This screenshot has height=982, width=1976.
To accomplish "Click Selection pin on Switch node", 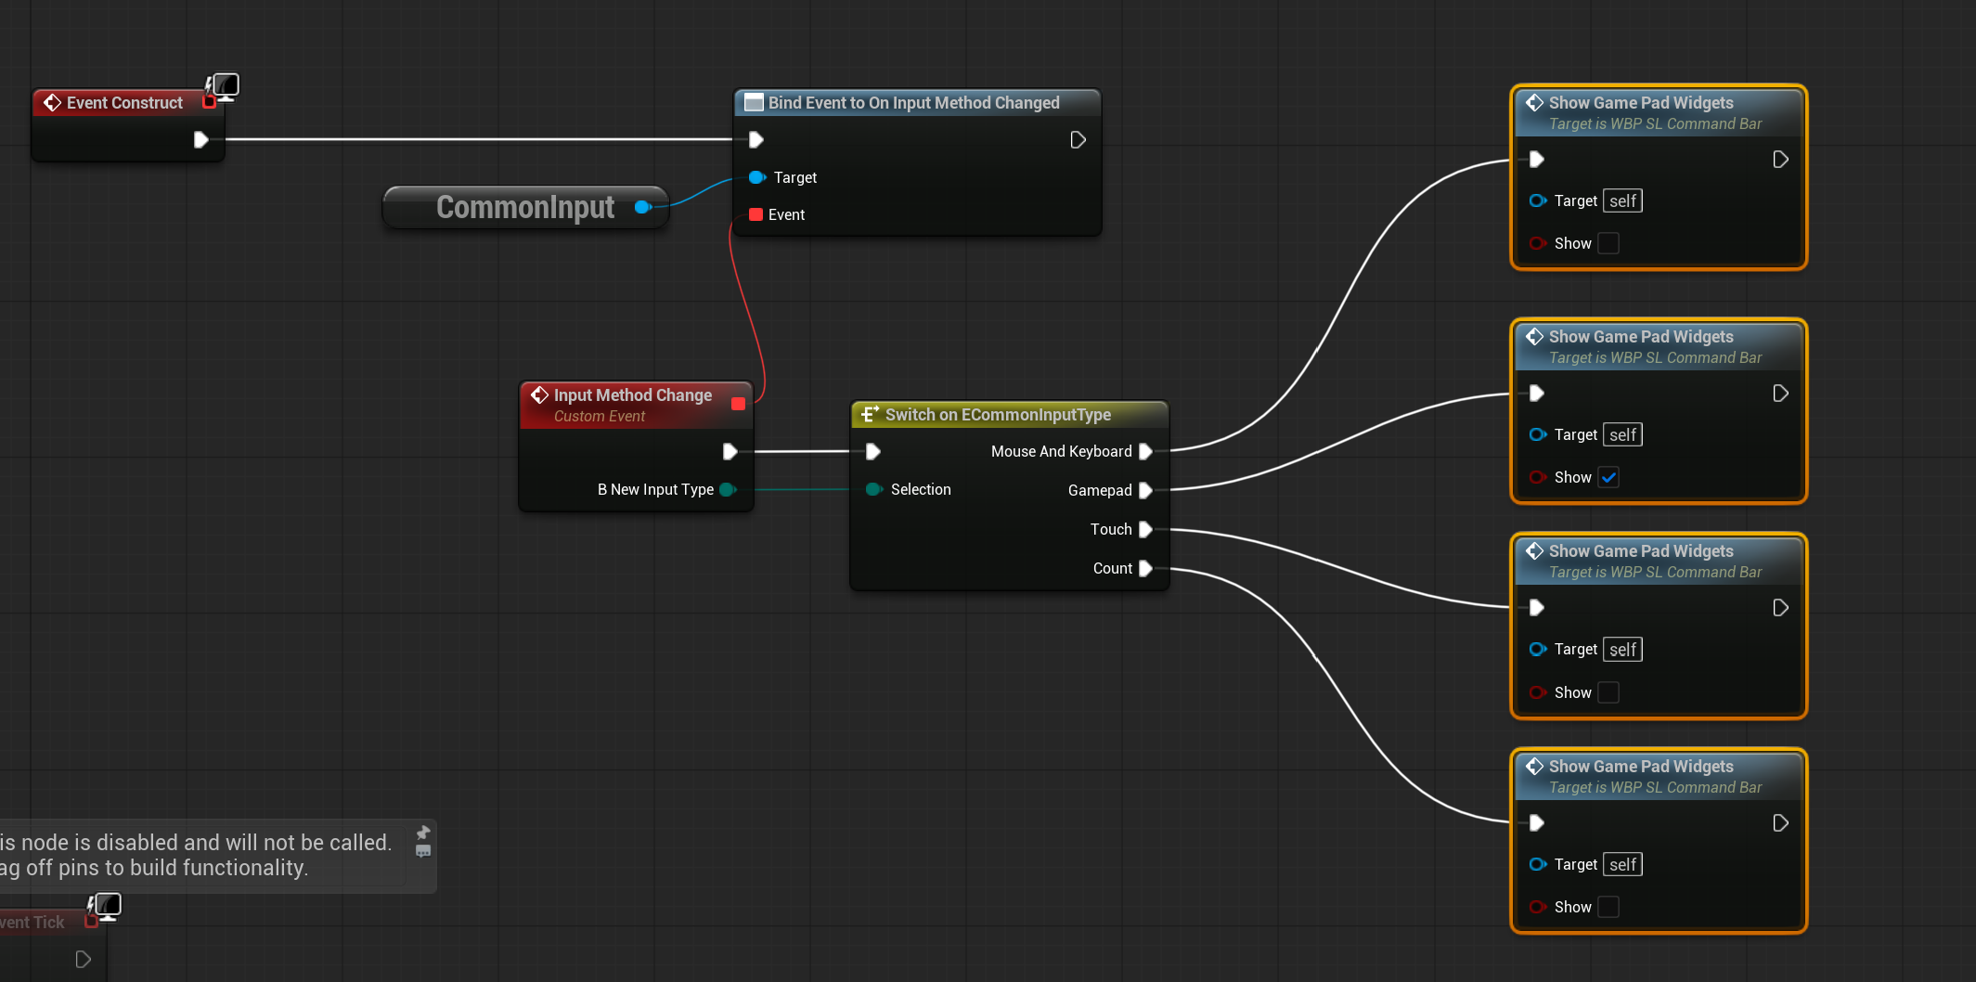I will (x=873, y=489).
